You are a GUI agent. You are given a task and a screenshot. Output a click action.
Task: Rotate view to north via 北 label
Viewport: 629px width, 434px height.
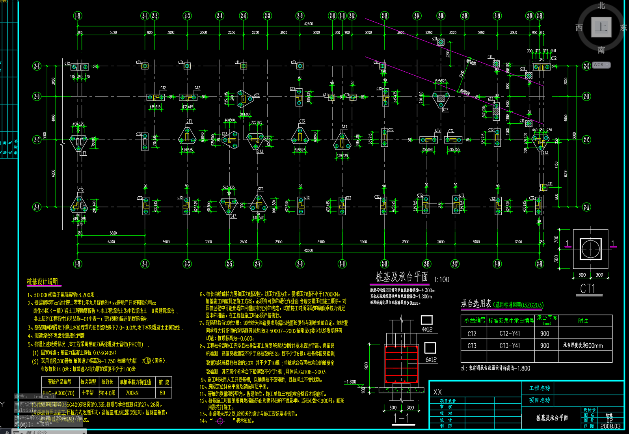tap(601, 5)
